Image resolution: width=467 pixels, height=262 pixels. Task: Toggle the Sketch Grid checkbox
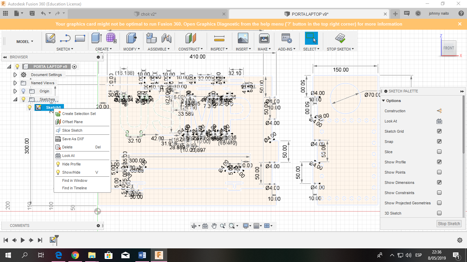click(439, 131)
